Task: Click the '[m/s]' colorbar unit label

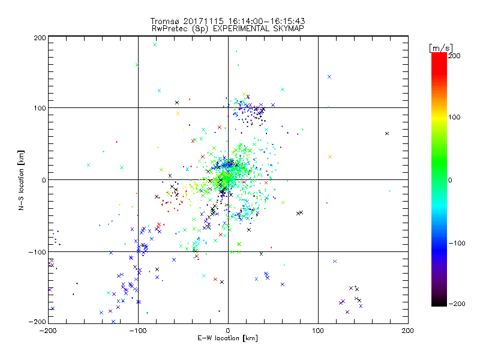Action: coord(441,48)
